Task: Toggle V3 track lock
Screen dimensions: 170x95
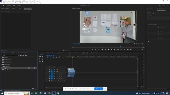Action: click(50, 67)
